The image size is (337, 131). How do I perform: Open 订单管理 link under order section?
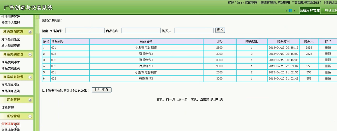coord(8,108)
